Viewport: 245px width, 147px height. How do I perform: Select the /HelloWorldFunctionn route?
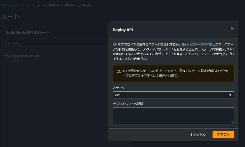click(x=25, y=56)
